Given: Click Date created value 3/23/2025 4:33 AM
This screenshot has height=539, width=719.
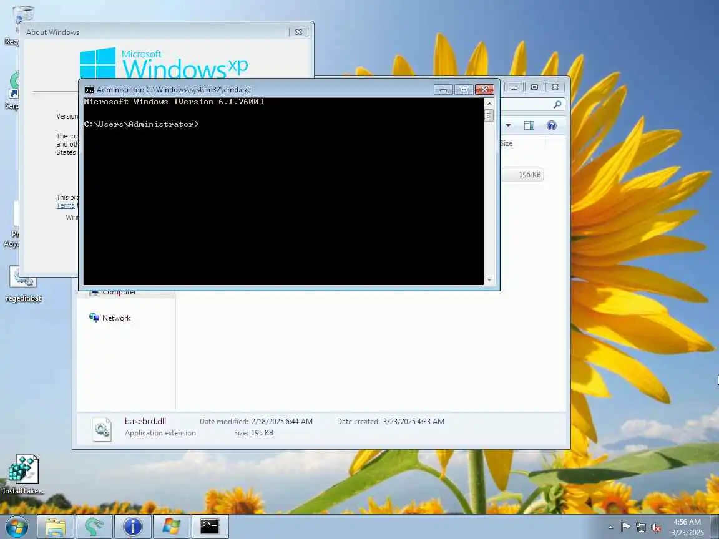Looking at the screenshot, I should click(x=414, y=422).
